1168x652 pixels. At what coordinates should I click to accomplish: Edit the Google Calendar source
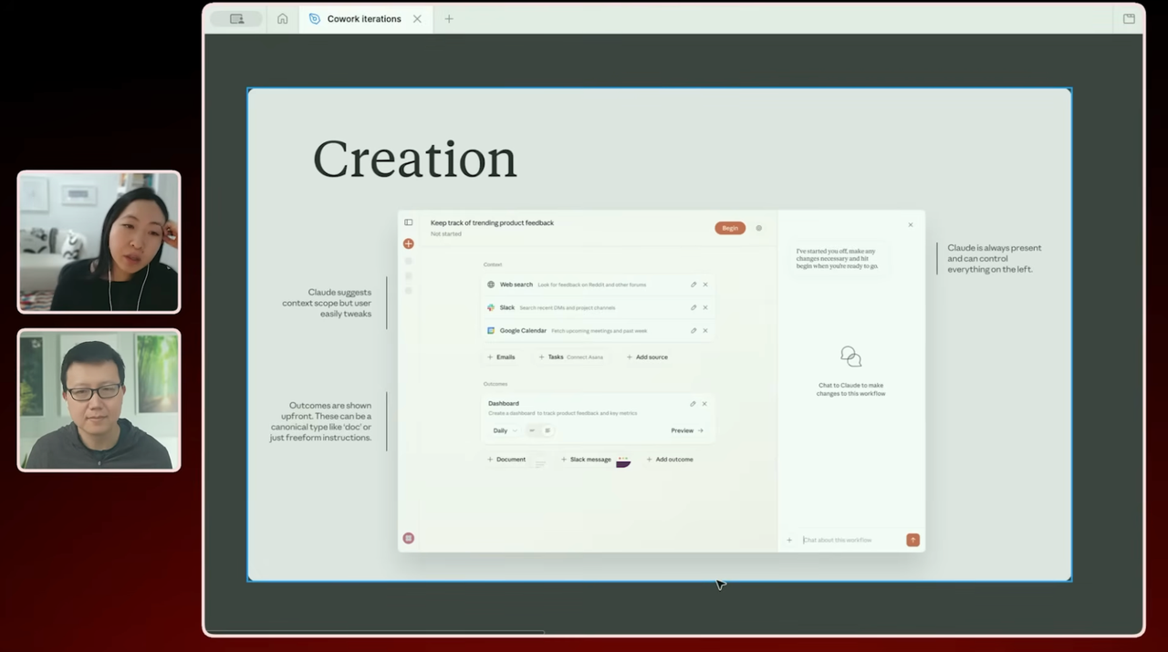[x=693, y=330]
